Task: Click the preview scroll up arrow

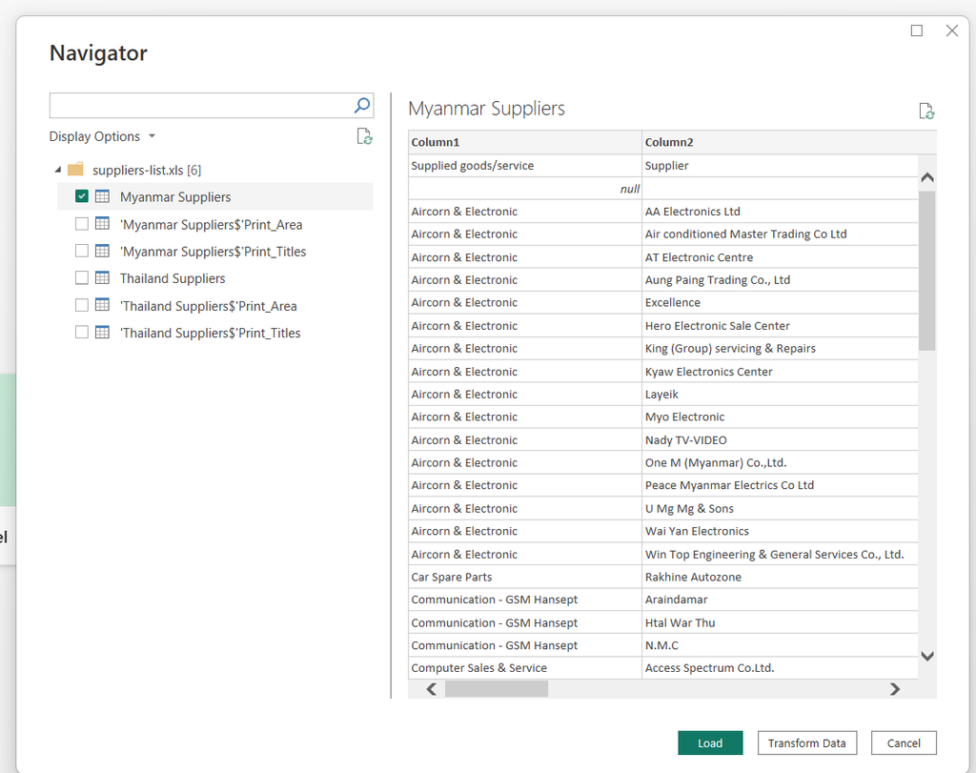Action: 926,177
